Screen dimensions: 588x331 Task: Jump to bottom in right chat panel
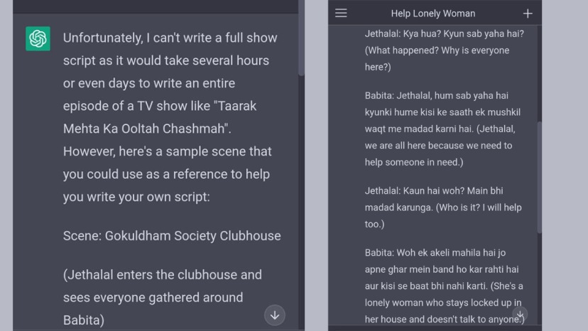coord(521,314)
